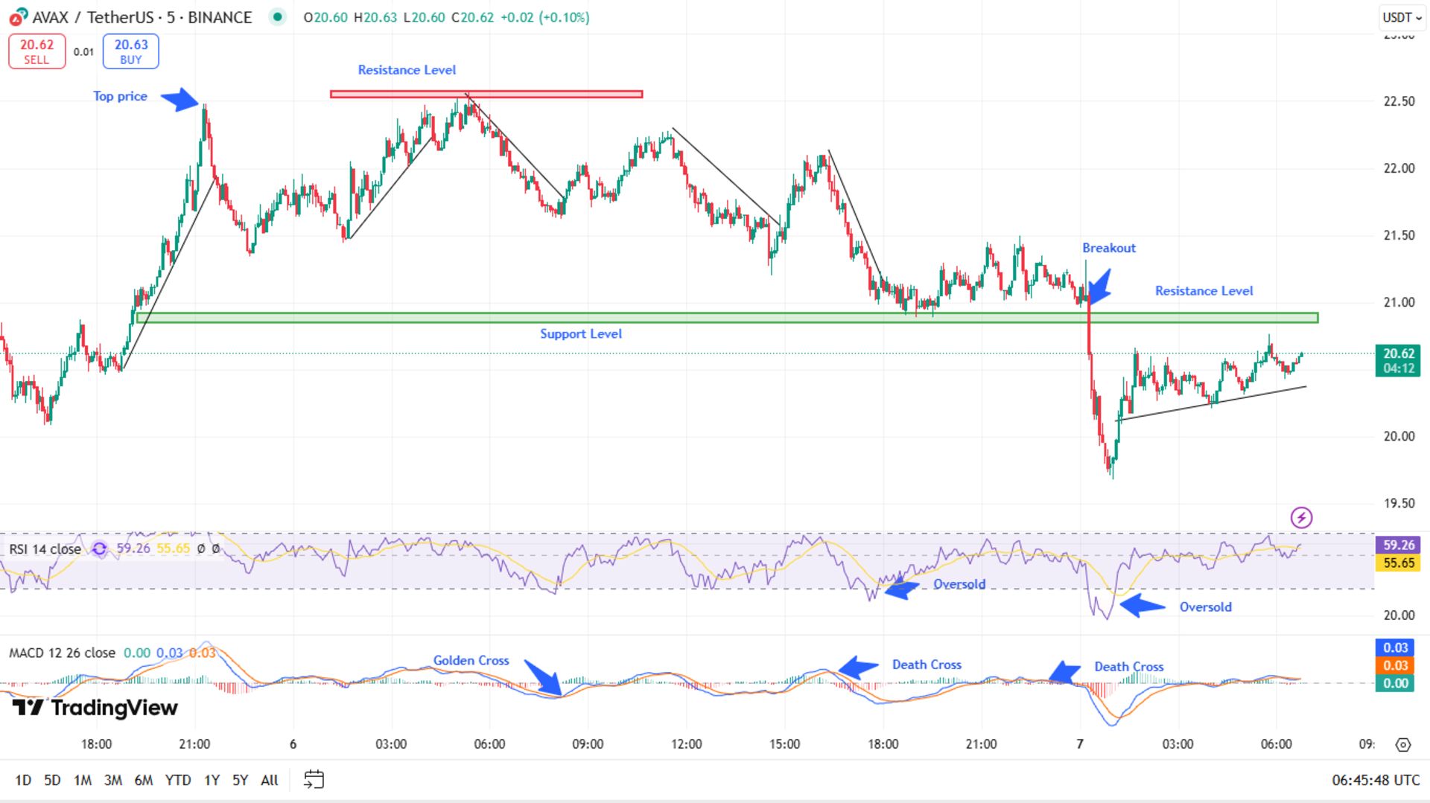Select the blue arrow beside Top price
Screen dimensions: 1430x803
point(180,99)
